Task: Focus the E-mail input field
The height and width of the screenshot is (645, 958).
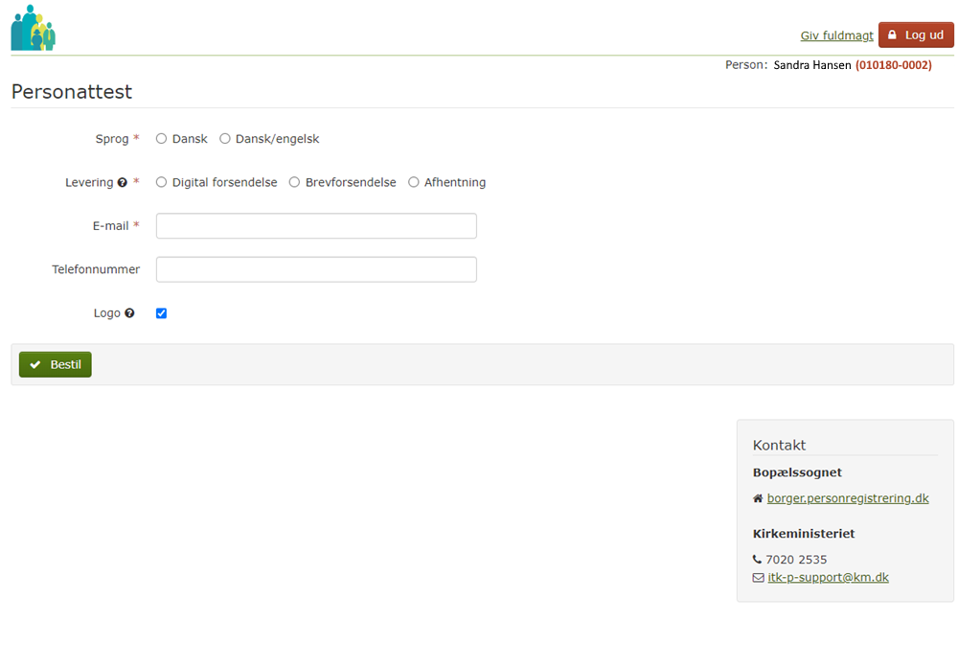Action: pyautogui.click(x=316, y=226)
